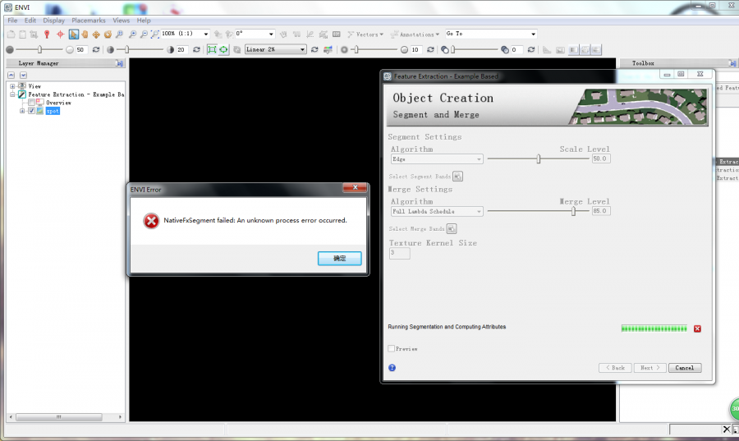Toggle the Overview layer checkbox
The image size is (739, 441).
pyautogui.click(x=31, y=102)
